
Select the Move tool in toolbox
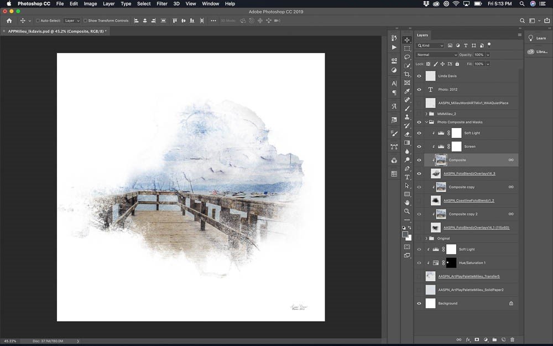click(x=407, y=40)
